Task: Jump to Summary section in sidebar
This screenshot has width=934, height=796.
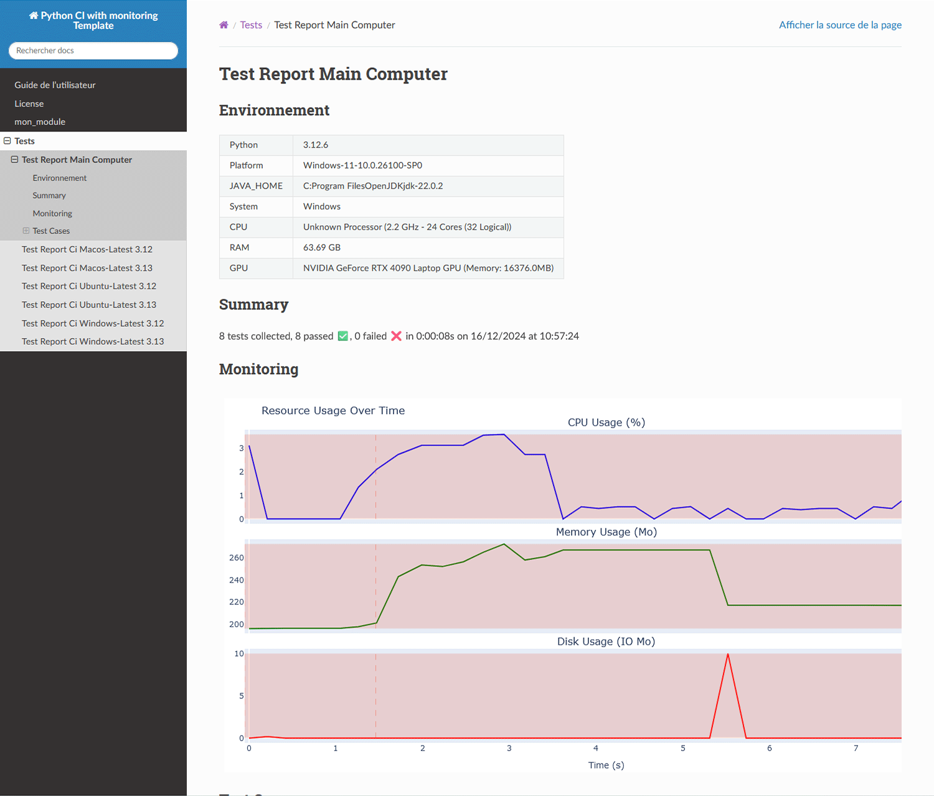Action: point(49,195)
